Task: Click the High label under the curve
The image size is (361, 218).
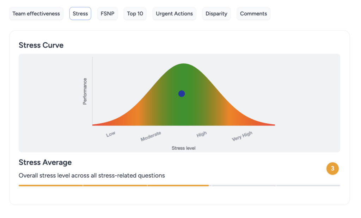Action: point(201,134)
